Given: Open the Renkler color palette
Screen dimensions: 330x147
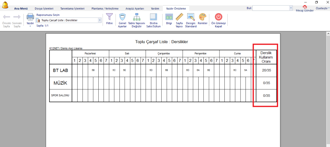Looking at the screenshot, I should tap(203, 16).
